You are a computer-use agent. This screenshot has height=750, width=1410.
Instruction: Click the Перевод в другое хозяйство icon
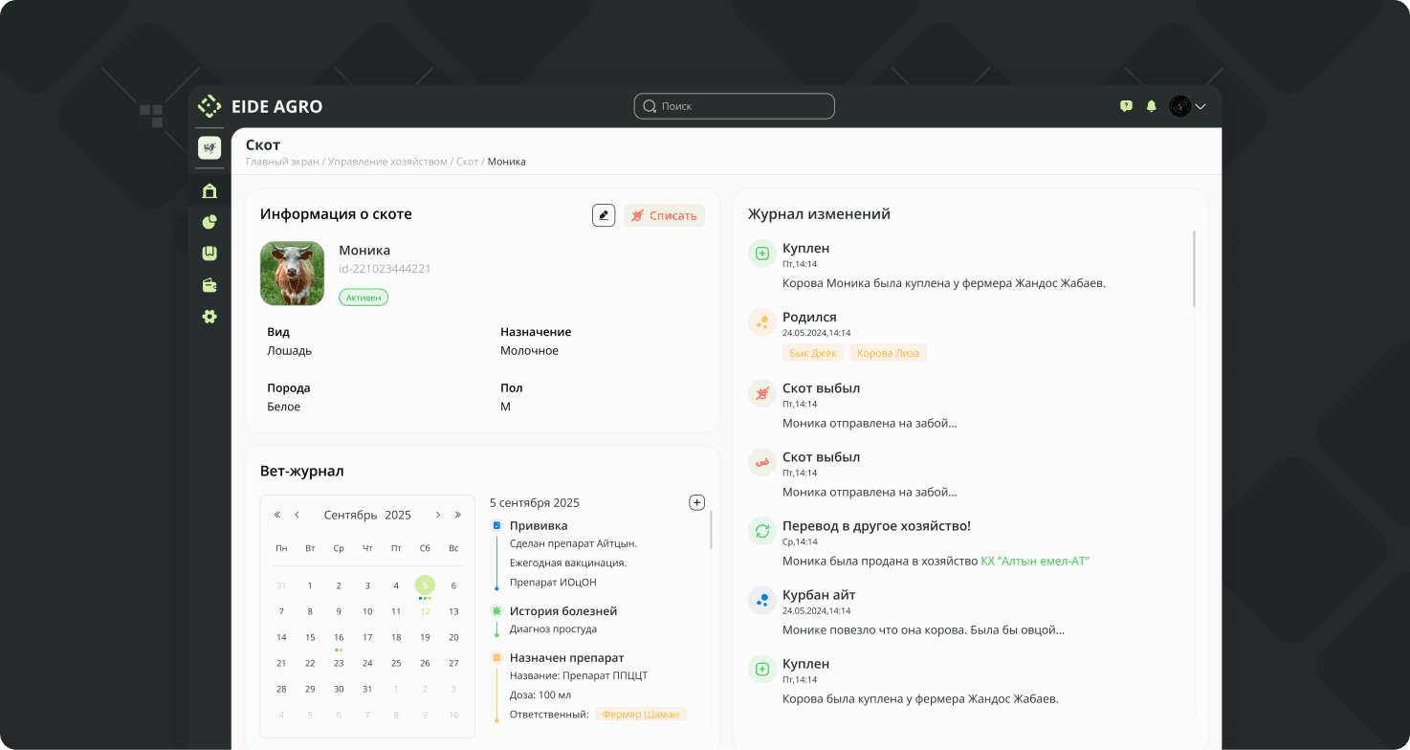click(761, 531)
